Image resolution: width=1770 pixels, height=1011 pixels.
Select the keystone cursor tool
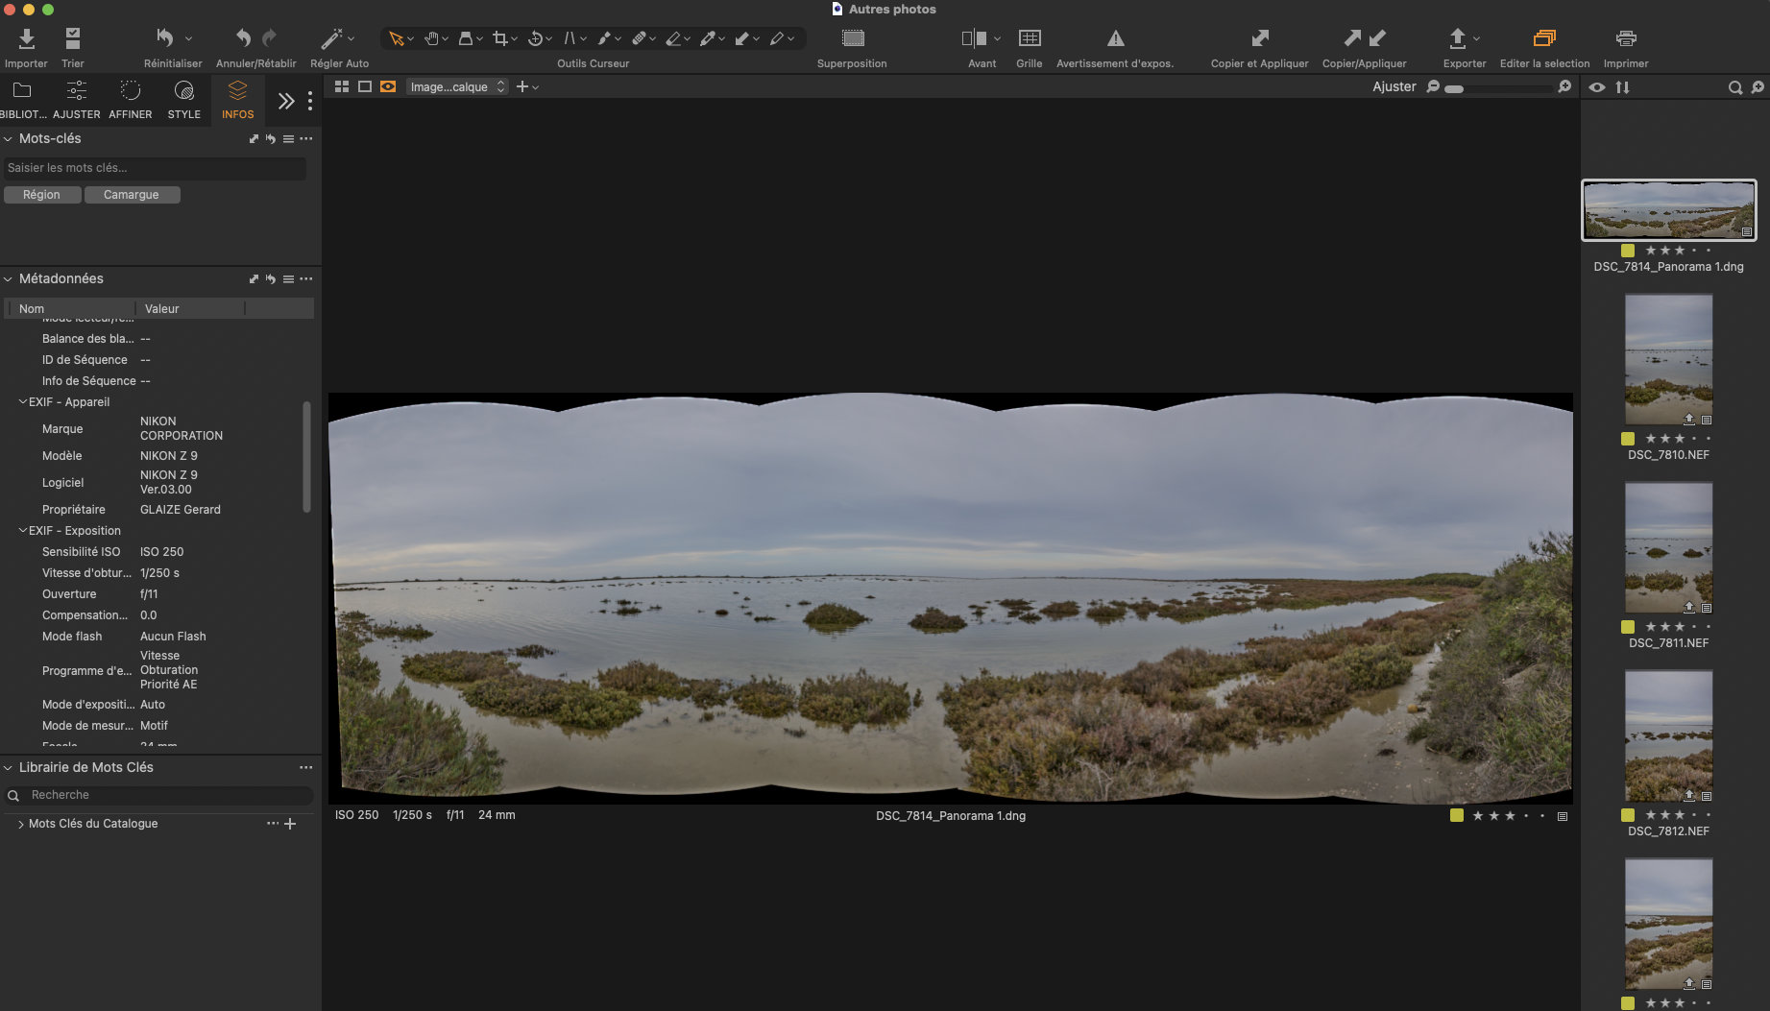[570, 38]
